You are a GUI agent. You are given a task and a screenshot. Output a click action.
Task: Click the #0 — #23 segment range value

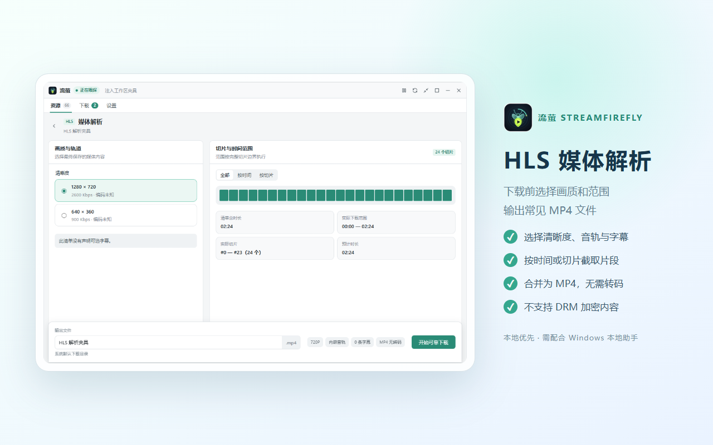[x=241, y=253]
